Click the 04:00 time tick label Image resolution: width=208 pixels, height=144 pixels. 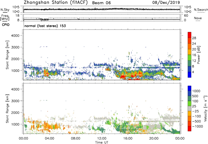click(49, 139)
